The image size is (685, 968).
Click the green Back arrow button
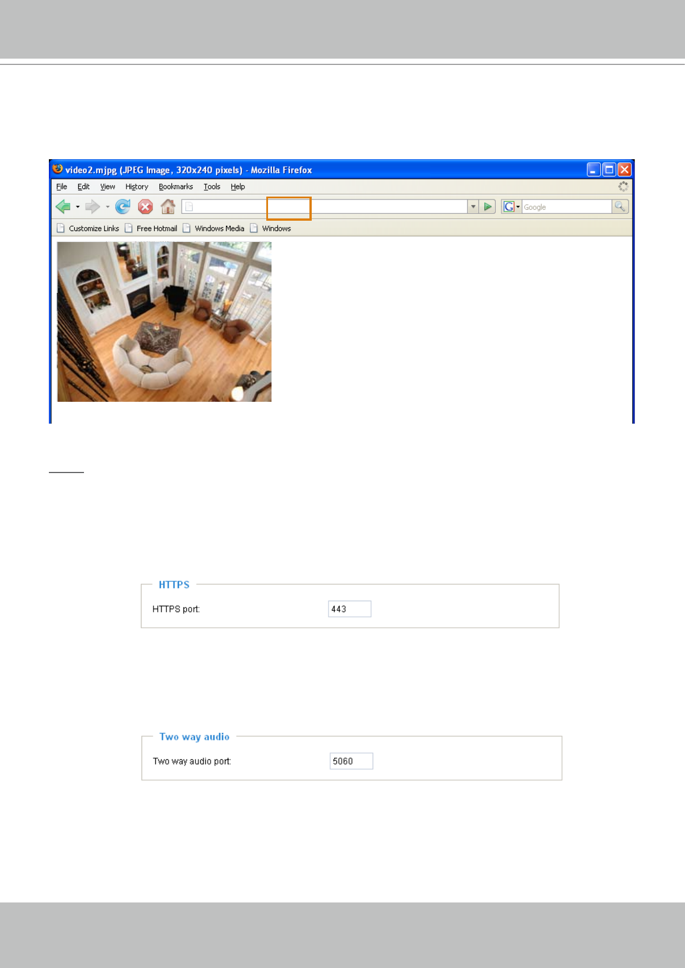63,206
